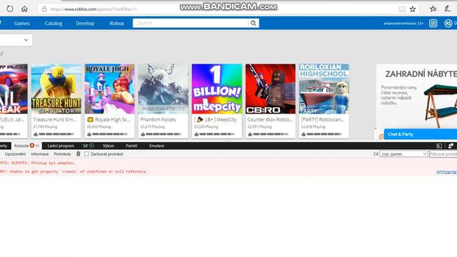Open MeepCity 1 Billion thumbnail

point(217,89)
